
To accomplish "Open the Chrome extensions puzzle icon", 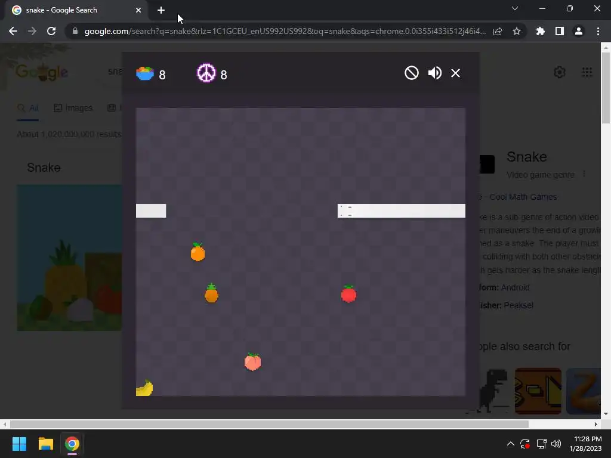I will (541, 31).
